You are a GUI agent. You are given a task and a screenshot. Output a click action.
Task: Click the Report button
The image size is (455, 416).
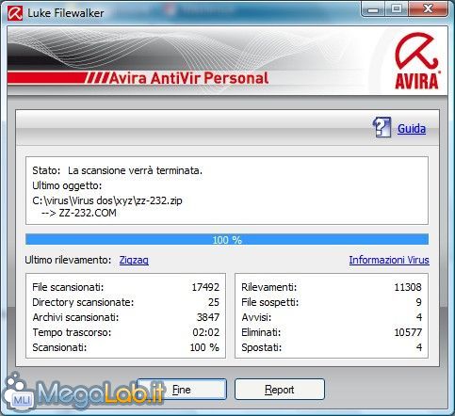coord(280,390)
